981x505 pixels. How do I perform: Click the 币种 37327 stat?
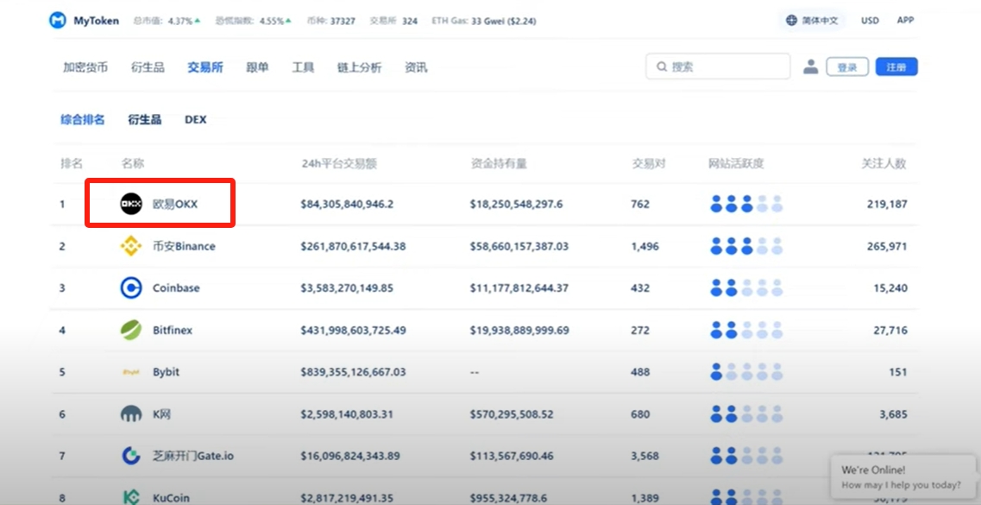[331, 21]
